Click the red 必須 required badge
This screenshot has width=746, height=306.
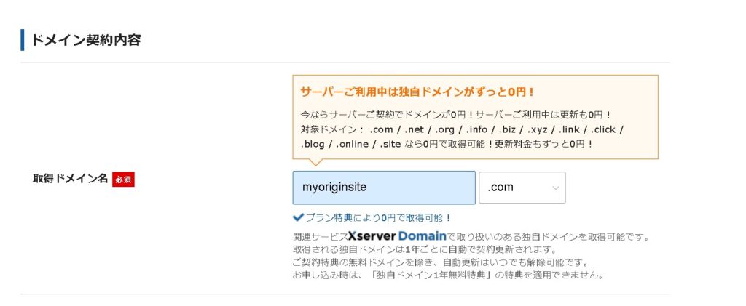123,179
